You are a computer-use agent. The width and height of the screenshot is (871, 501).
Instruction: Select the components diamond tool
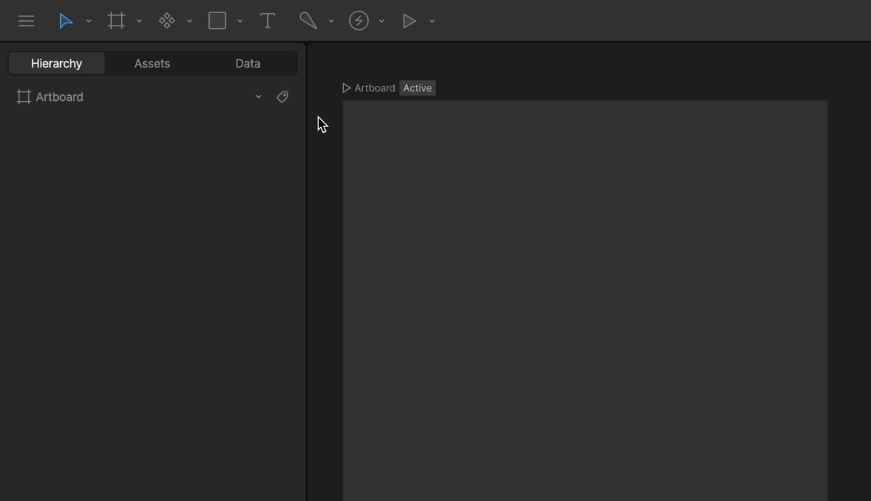click(x=167, y=21)
